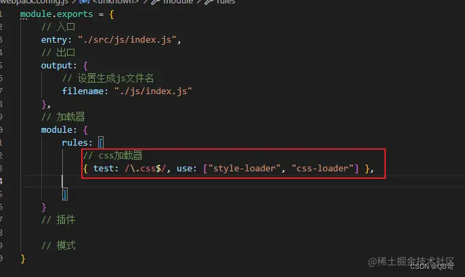Click the '// 模式' comment
The height and width of the screenshot is (277, 465).
[58, 245]
